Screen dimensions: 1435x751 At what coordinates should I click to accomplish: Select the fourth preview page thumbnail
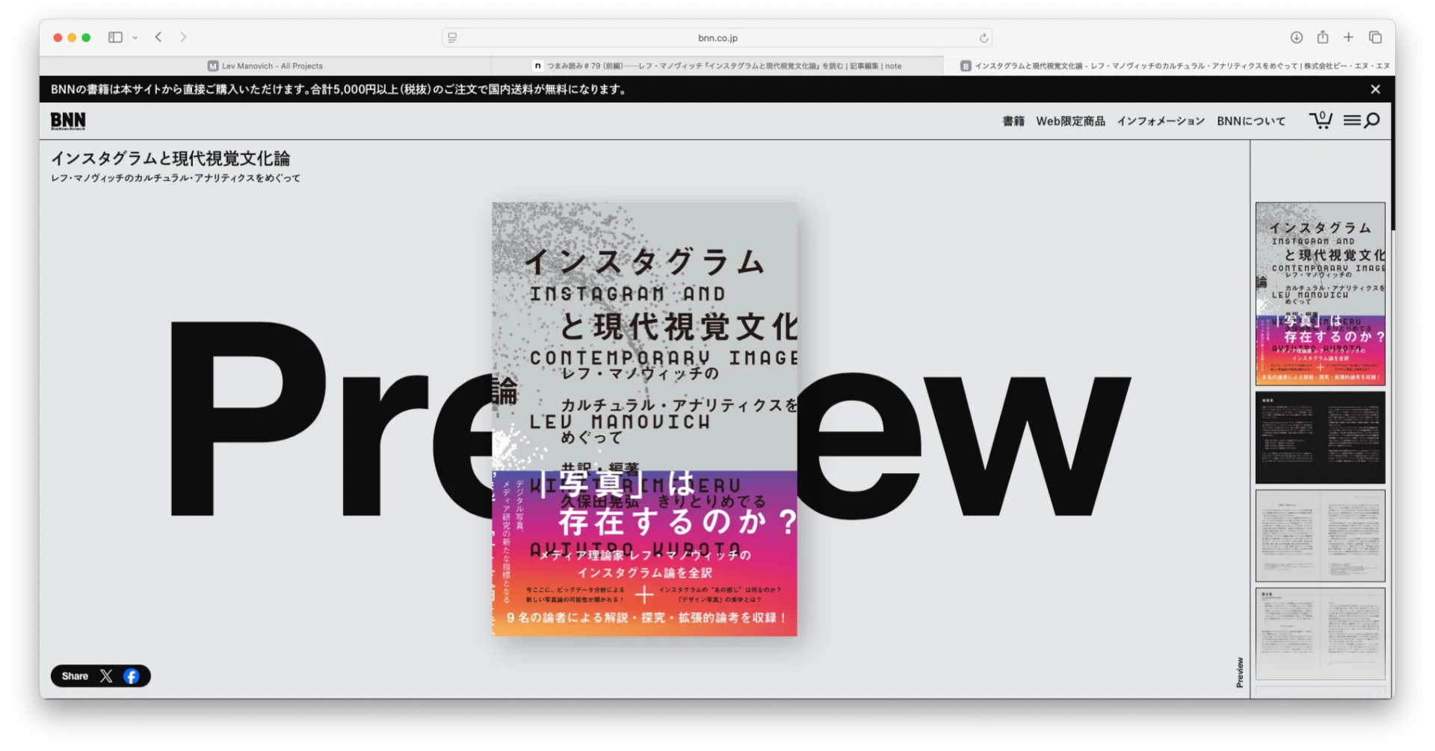(x=1320, y=634)
